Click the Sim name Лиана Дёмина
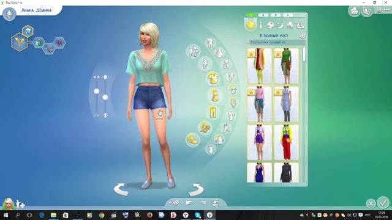Viewport: 392px width, 220px height. coord(37,10)
